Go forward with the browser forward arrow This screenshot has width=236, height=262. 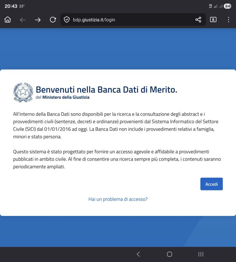[38, 20]
